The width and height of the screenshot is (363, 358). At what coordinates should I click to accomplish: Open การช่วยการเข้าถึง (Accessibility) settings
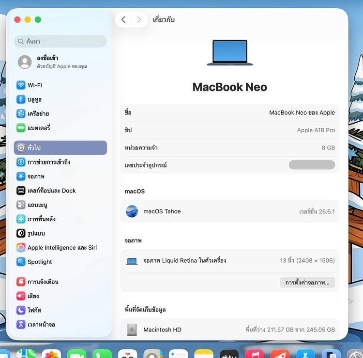click(60, 162)
